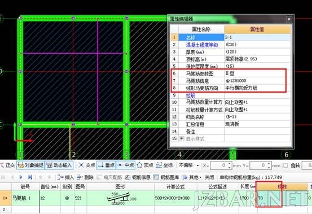Toggle 动态输入 dynamic input
The image size is (312, 214).
coord(59,165)
